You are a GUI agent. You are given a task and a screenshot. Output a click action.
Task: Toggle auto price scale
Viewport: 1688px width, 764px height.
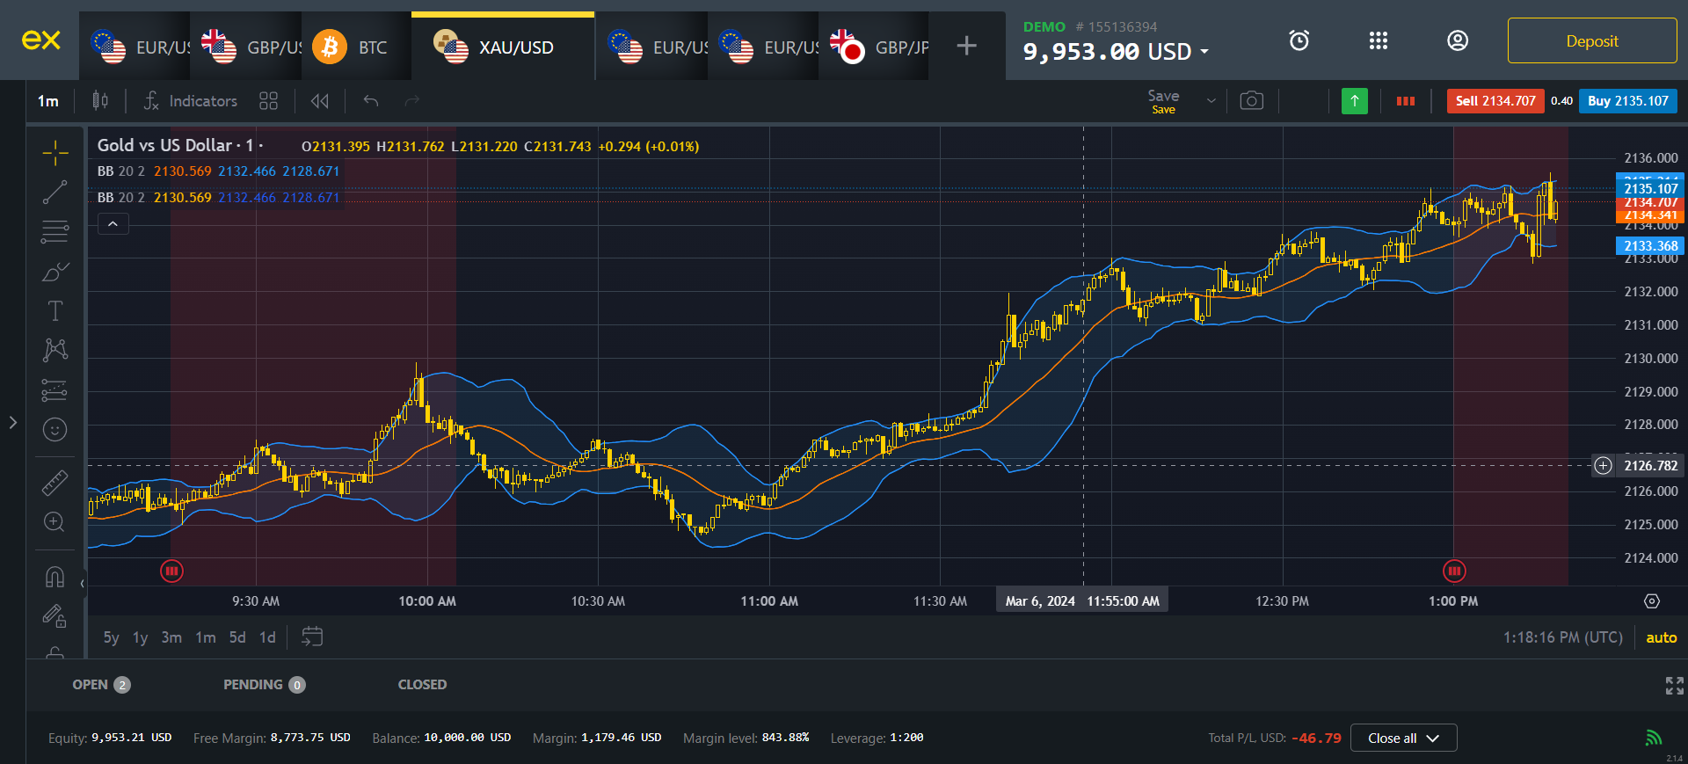[x=1661, y=637]
